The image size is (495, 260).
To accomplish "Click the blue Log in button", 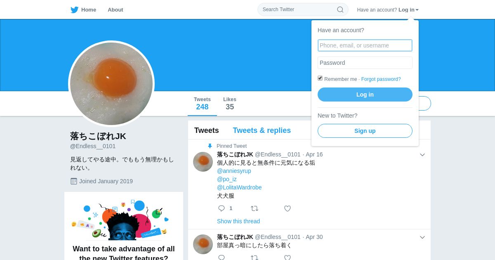I will pos(365,95).
